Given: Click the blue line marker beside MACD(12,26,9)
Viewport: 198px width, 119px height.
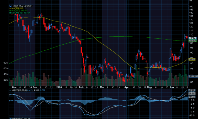Looking at the screenshot, I should (x=10, y=90).
